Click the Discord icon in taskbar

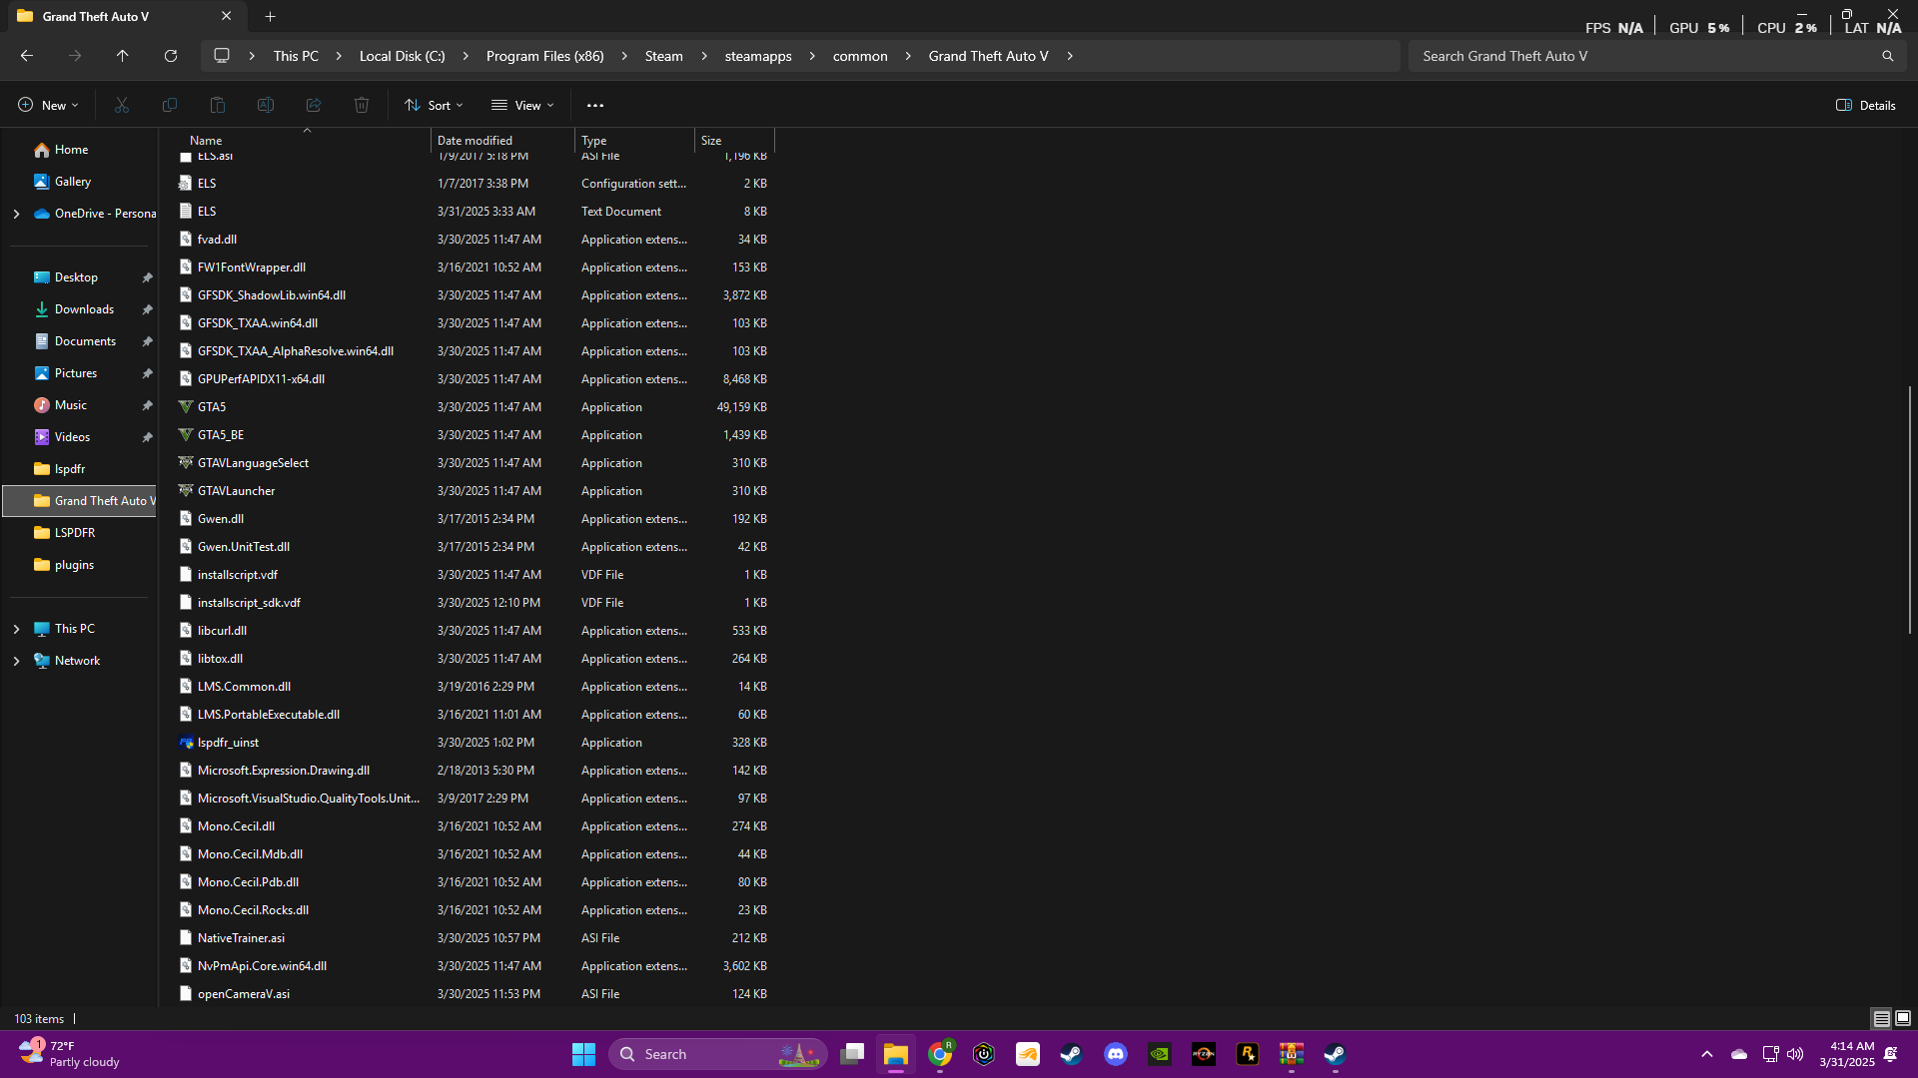click(x=1116, y=1054)
